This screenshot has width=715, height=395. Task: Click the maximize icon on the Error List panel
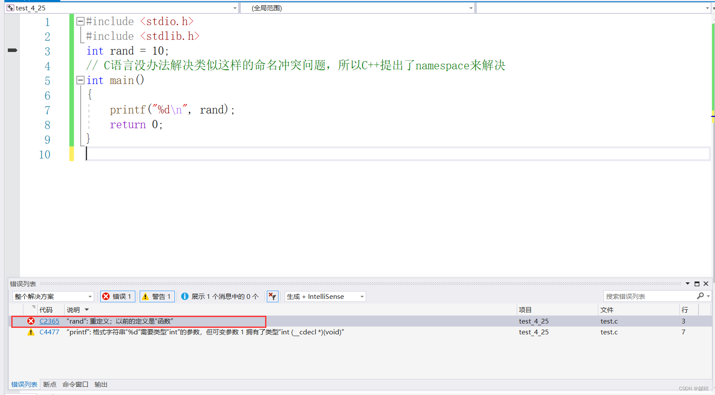coord(696,284)
